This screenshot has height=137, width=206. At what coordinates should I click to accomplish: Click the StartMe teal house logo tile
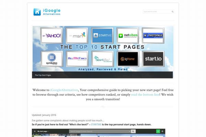coord(102,59)
